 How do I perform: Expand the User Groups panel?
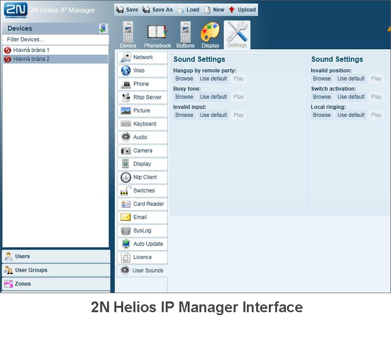(x=56, y=270)
